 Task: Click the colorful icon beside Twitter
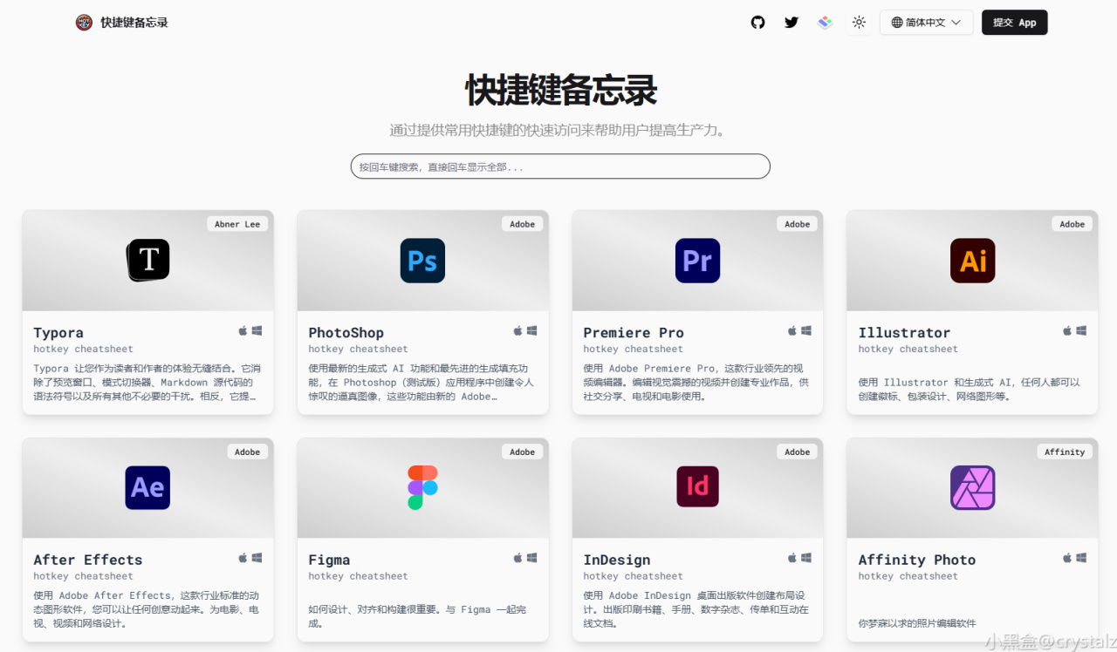(x=826, y=23)
